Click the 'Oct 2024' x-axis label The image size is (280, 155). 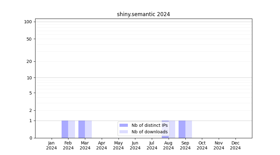pyautogui.click(x=202, y=145)
